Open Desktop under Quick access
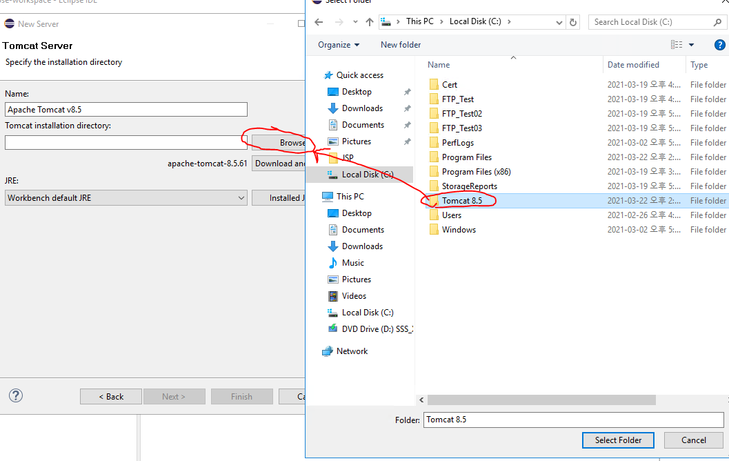 click(357, 92)
